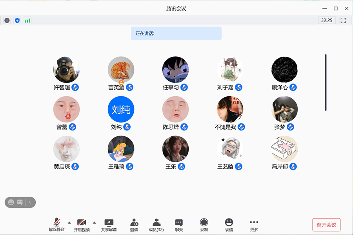Turn on the camera (开启视频)
The height and width of the screenshot is (235, 353).
(82, 225)
